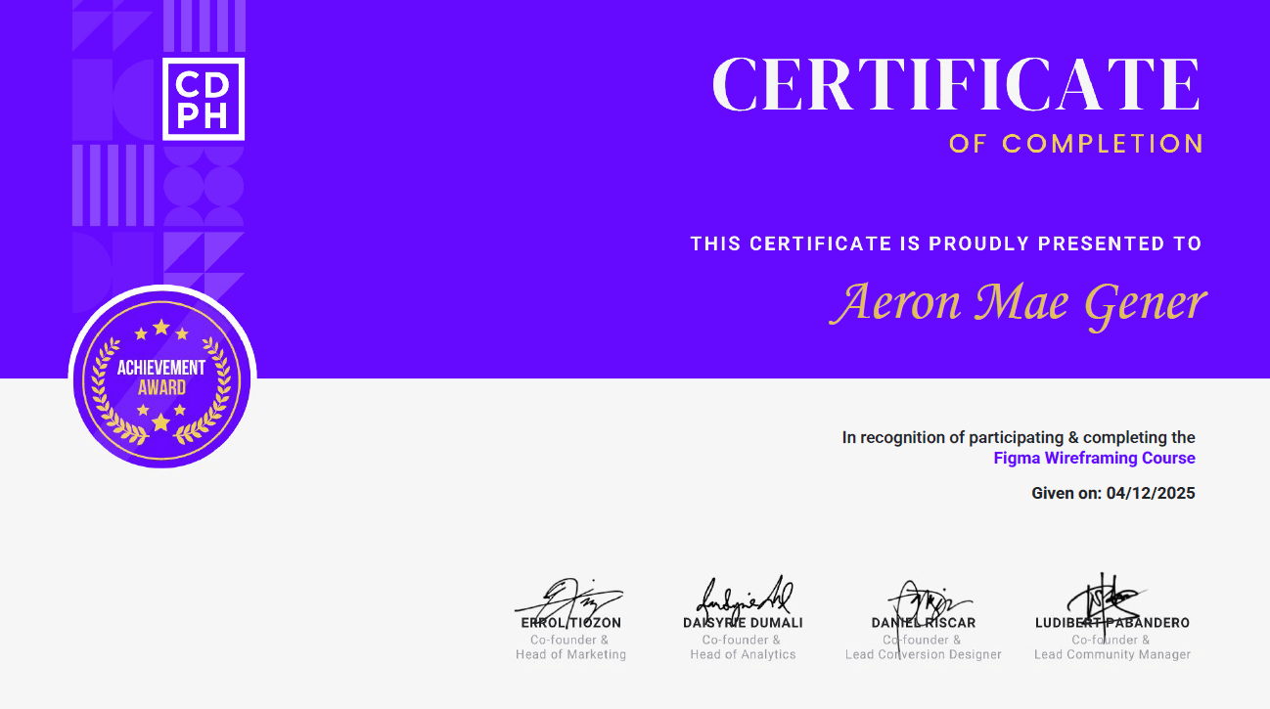Click Daniel Riscar's signature
The image size is (1270, 709).
click(927, 597)
